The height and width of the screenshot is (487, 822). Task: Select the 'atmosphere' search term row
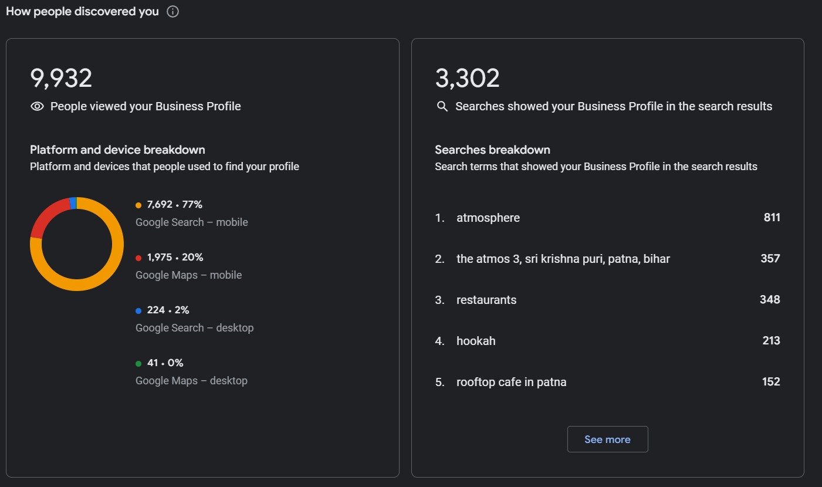[x=488, y=218]
